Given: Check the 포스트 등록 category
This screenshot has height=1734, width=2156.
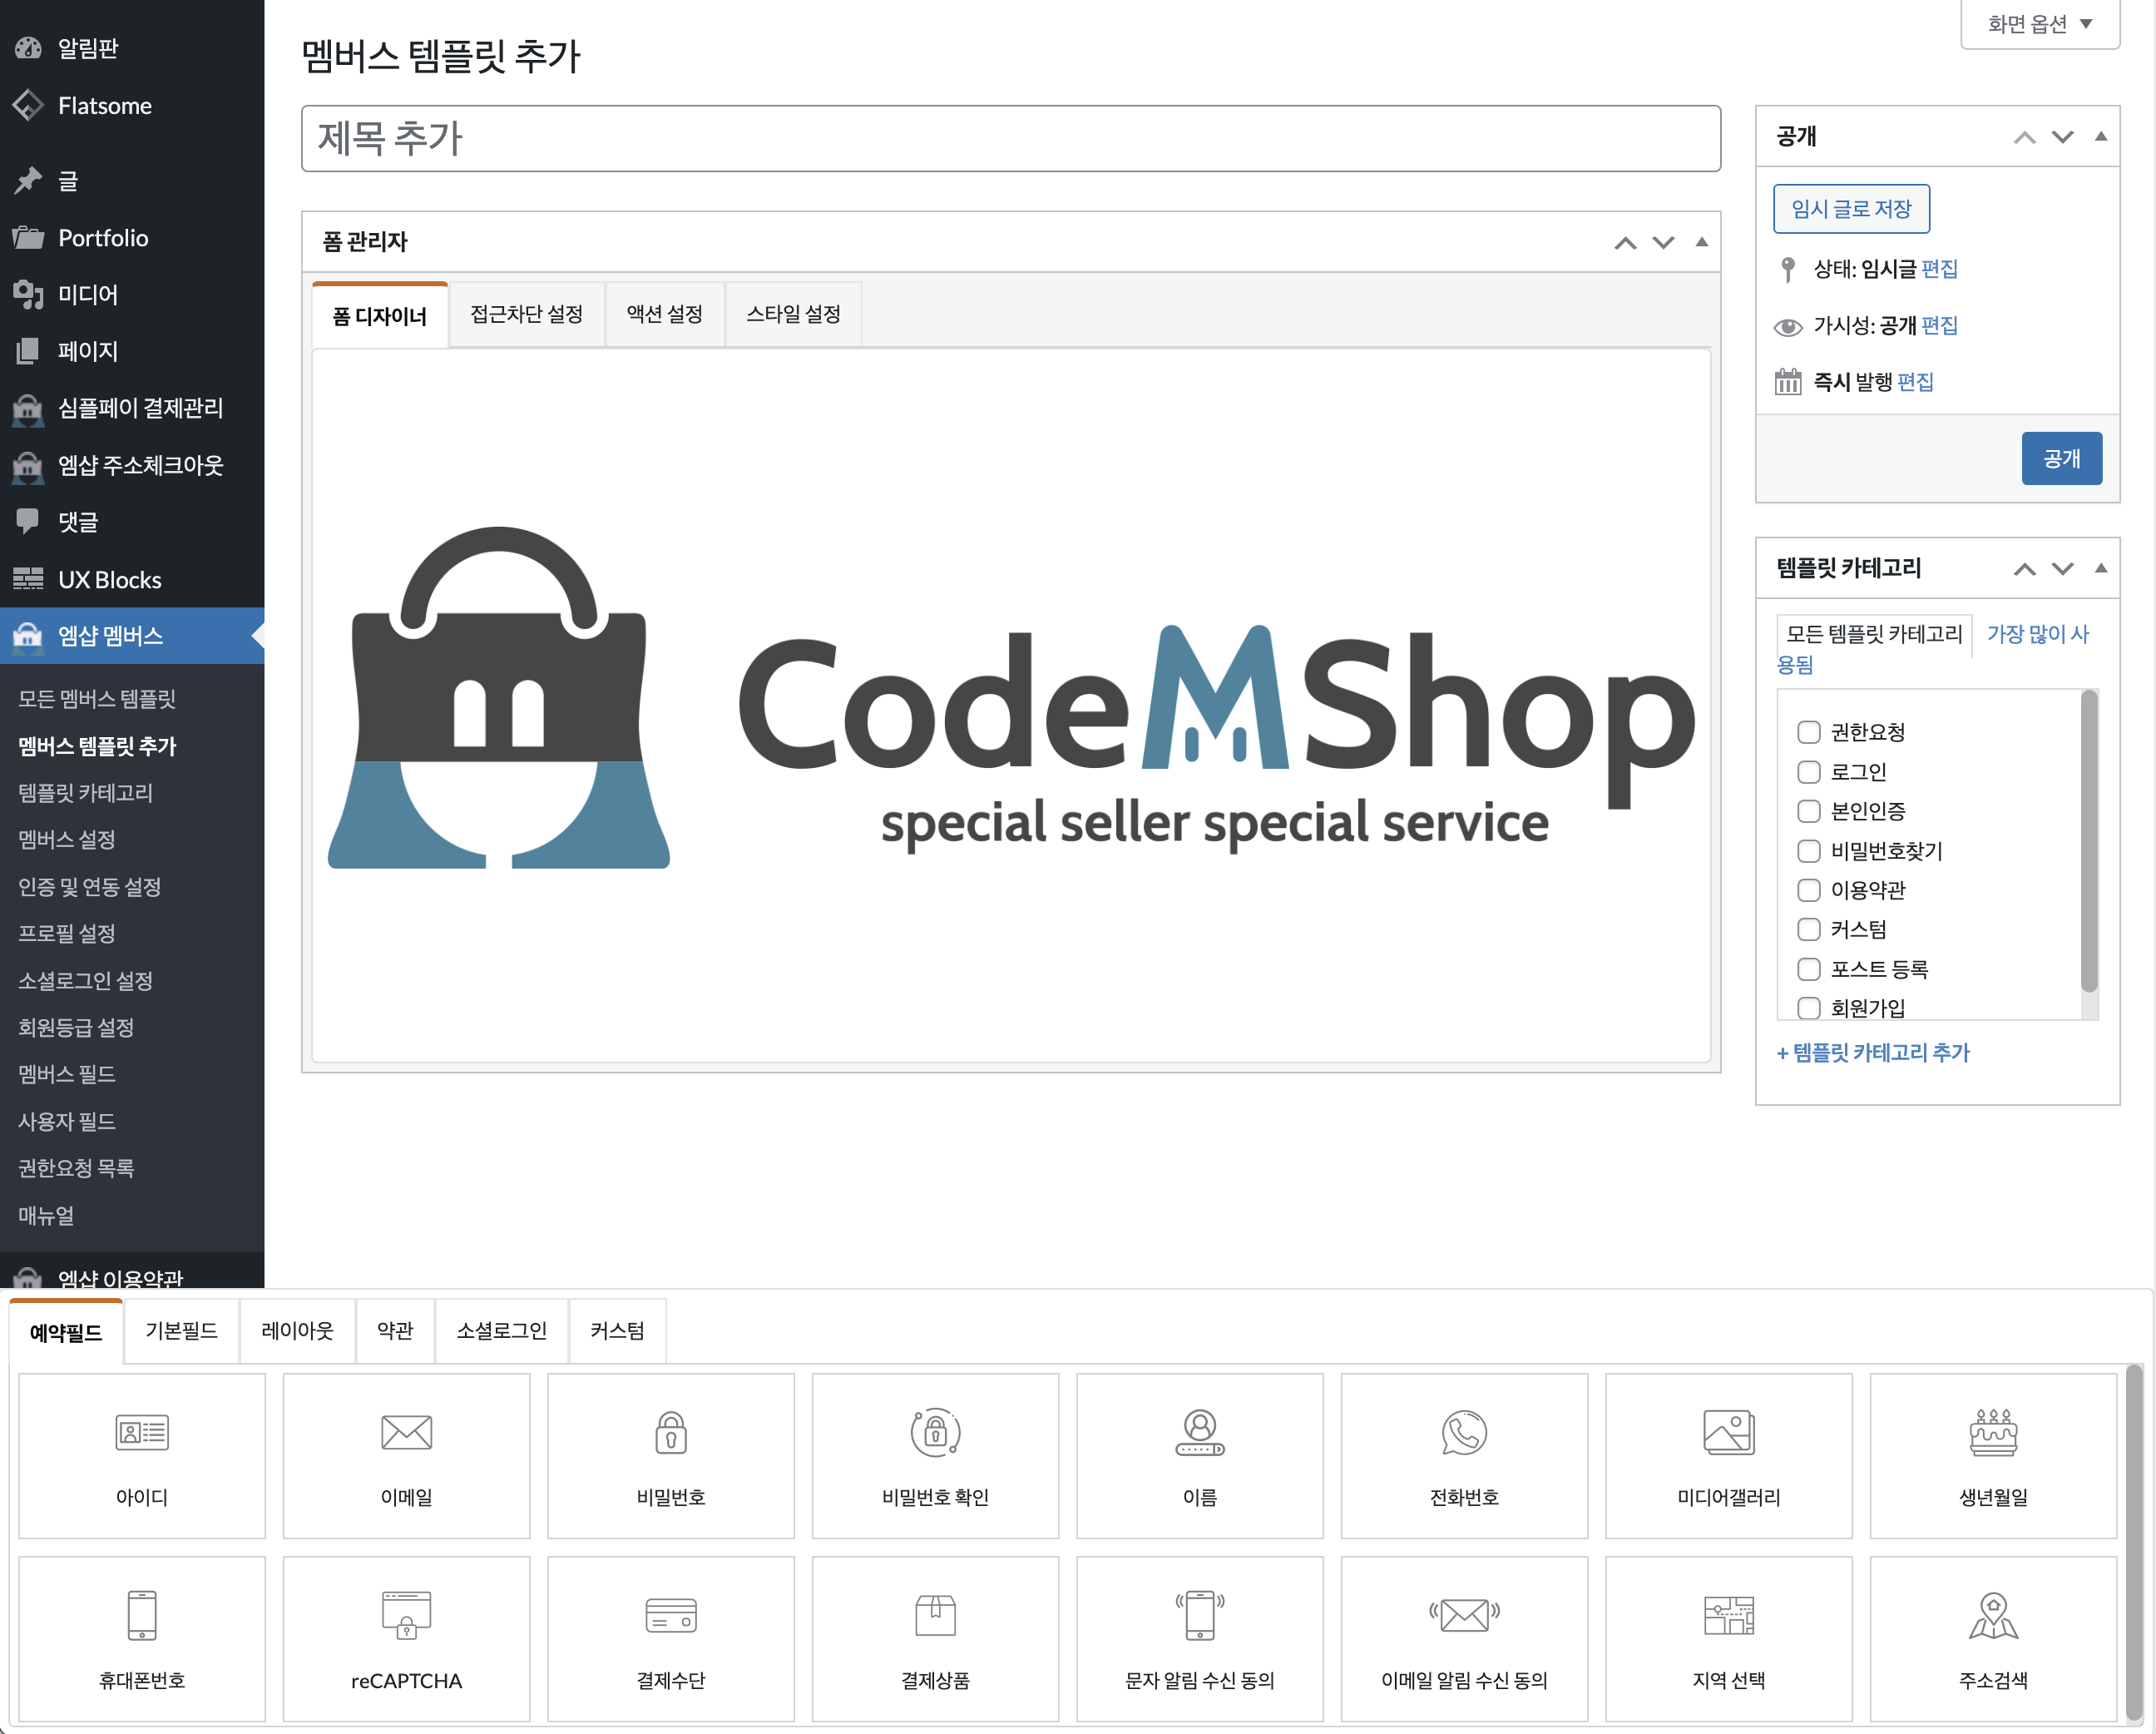Looking at the screenshot, I should click(1808, 969).
